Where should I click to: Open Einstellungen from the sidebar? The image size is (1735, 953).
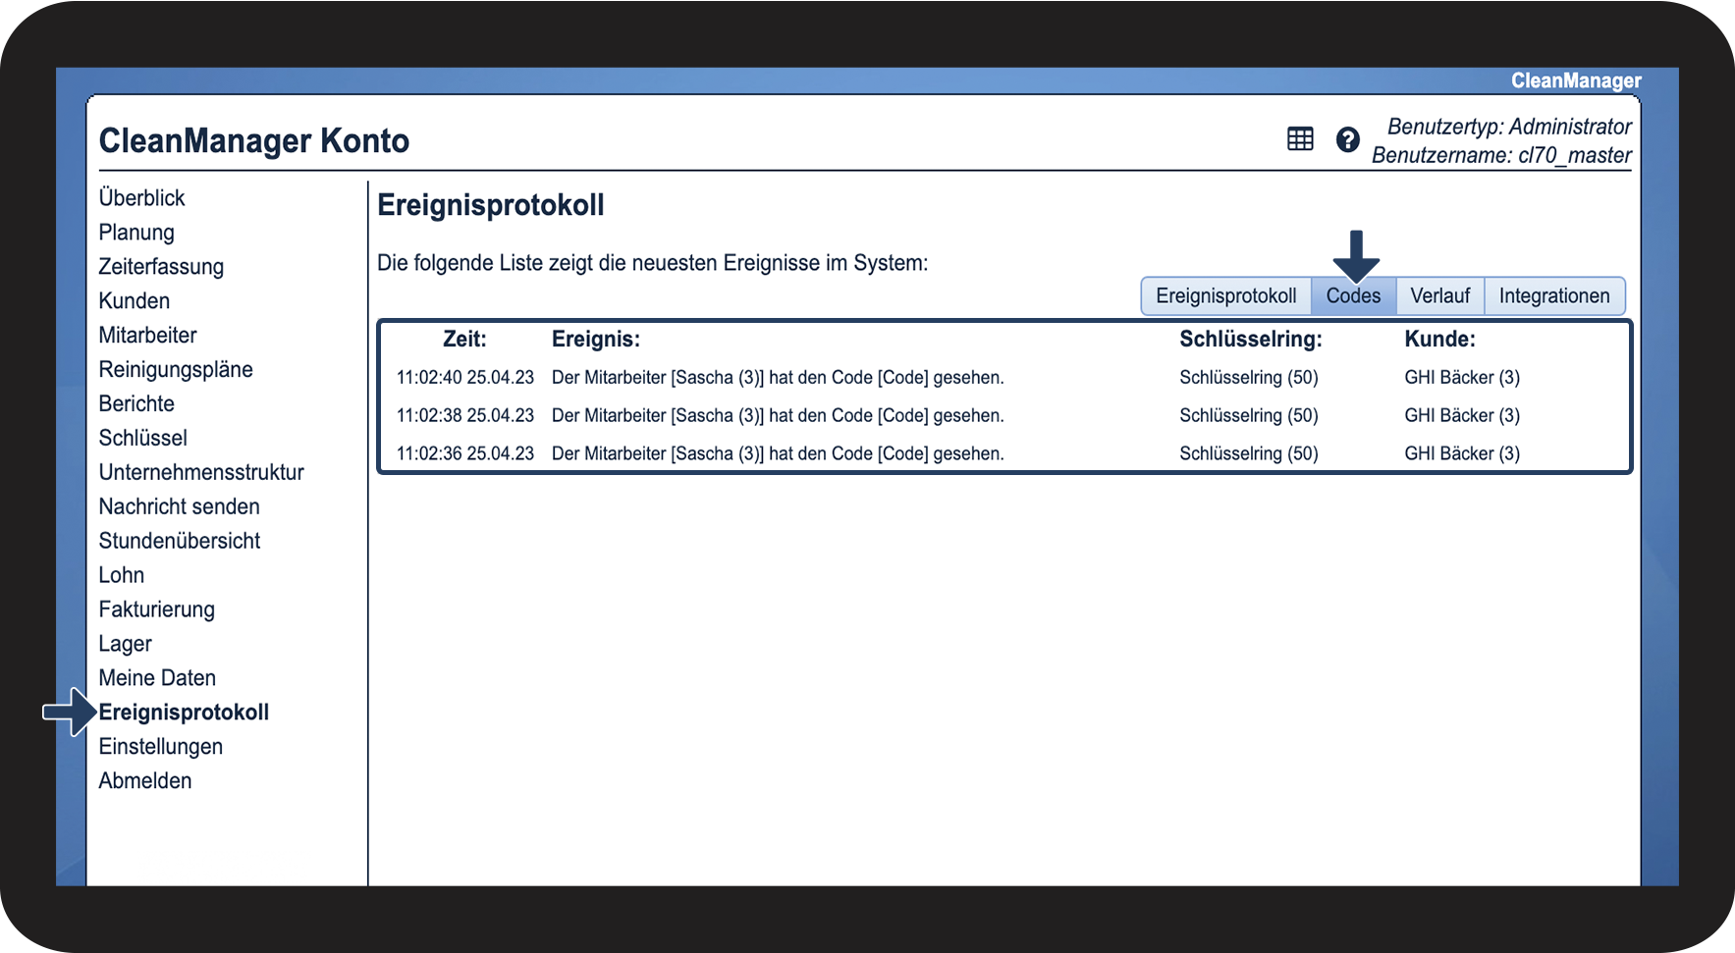(161, 747)
